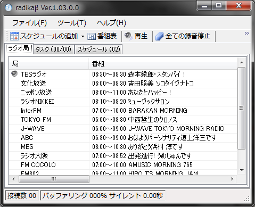This screenshot has height=207, width=255.
Task: Click the スケジュールの追加 button label
Action: [49, 36]
